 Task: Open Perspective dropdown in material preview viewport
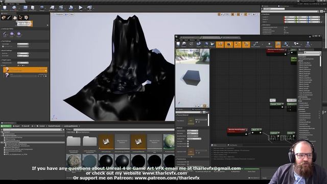pyautogui.click(x=184, y=50)
